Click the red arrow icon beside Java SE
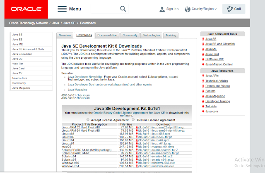 click(203, 39)
